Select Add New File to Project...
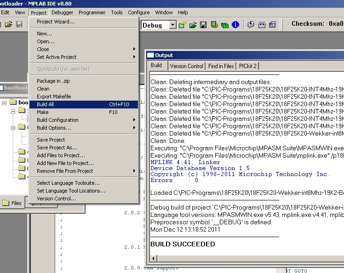This screenshot has height=273, width=344. [x=84, y=163]
